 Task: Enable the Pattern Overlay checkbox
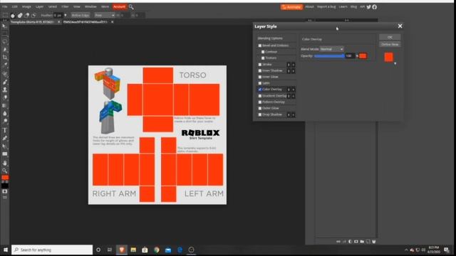pos(260,102)
